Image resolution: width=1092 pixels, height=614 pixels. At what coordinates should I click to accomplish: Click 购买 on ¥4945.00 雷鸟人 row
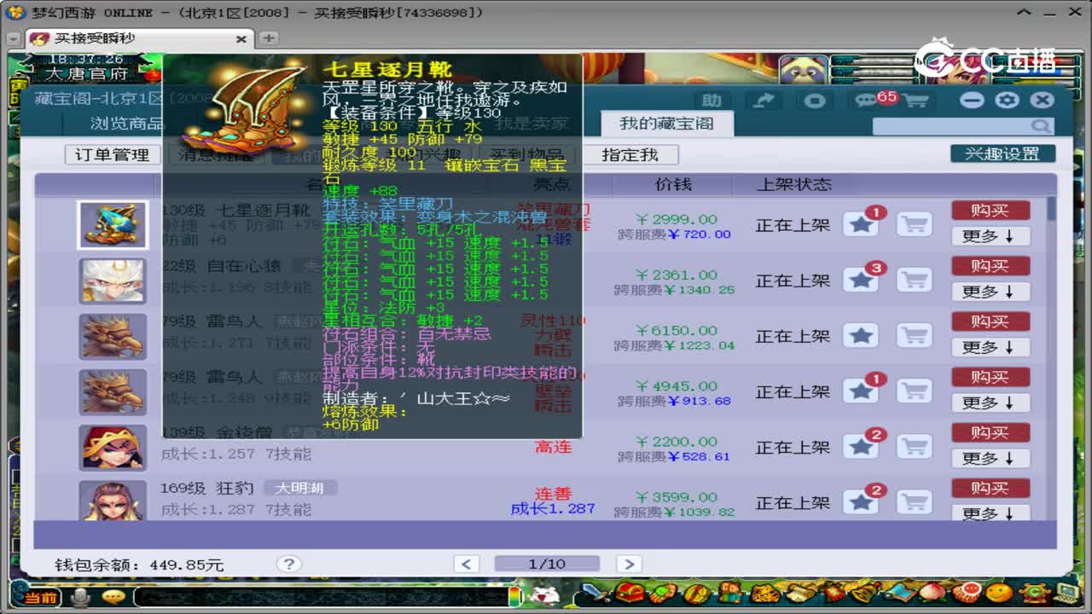[x=990, y=377]
